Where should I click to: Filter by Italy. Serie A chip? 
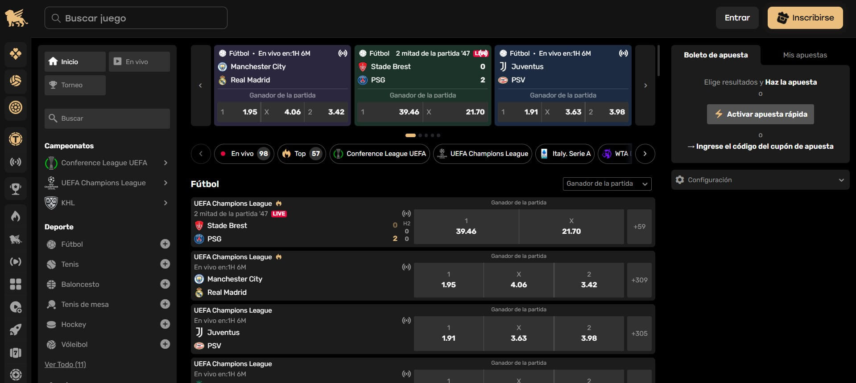click(x=565, y=154)
